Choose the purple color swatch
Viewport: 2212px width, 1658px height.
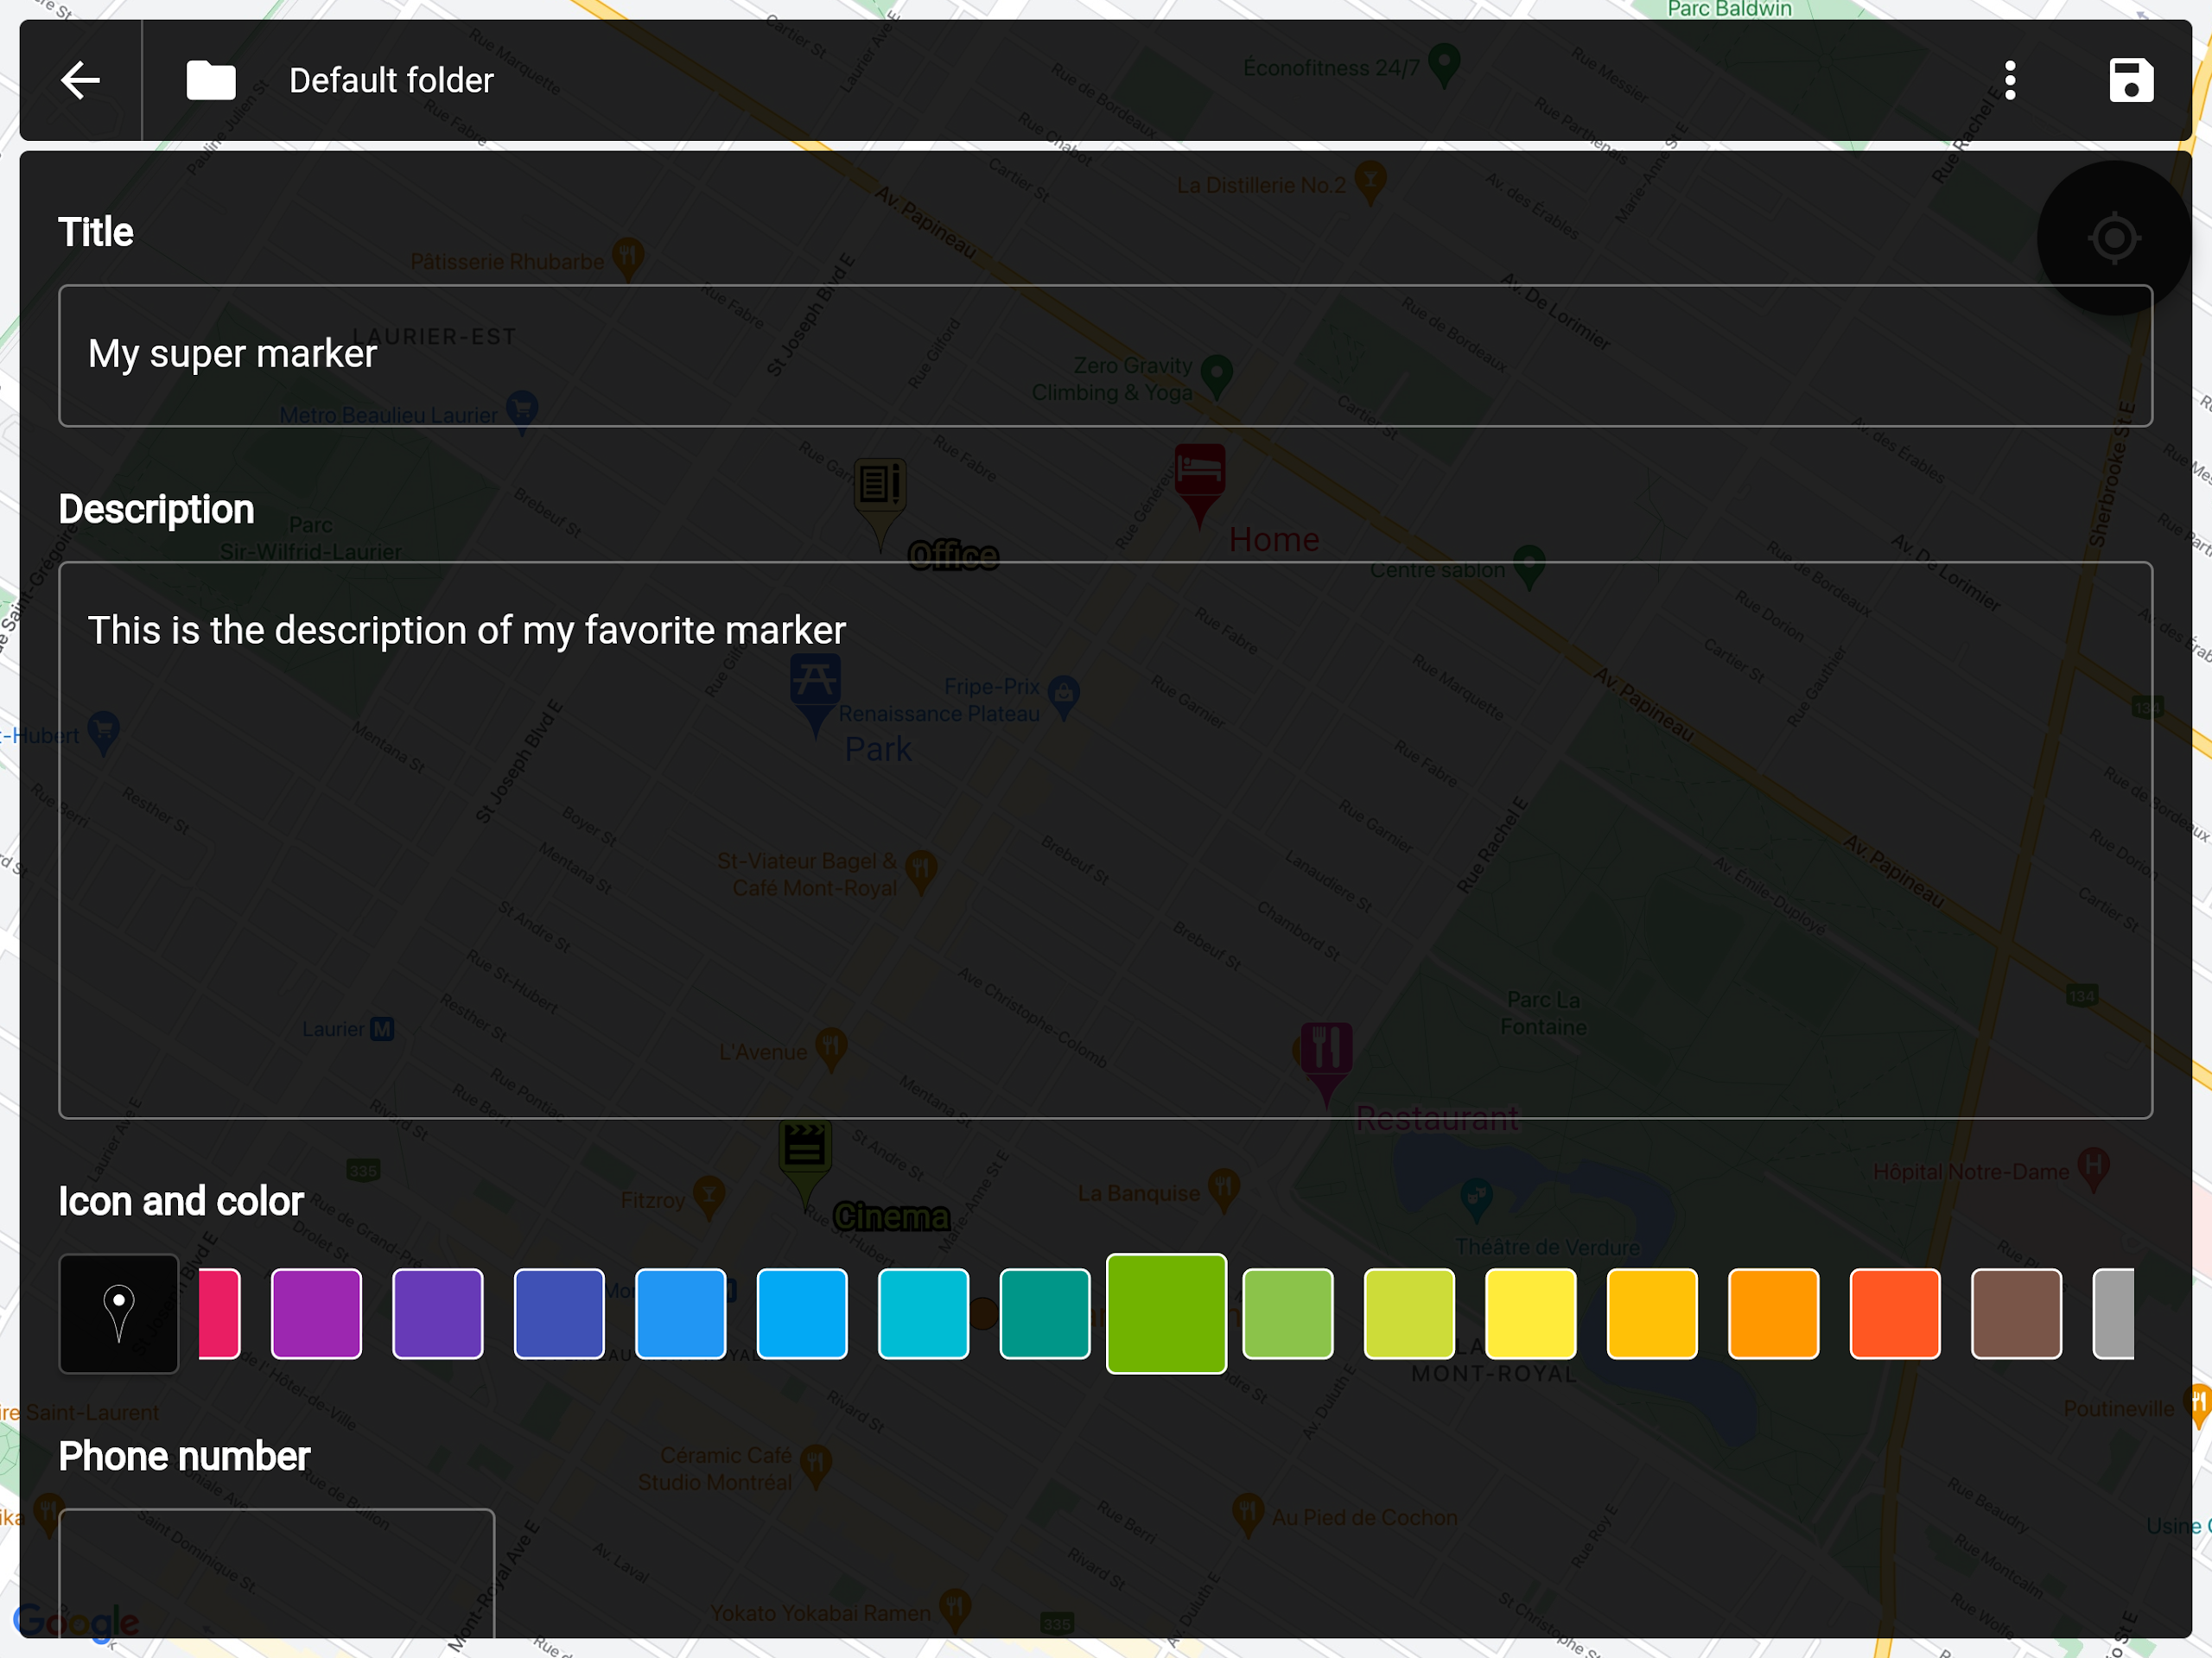pyautogui.click(x=316, y=1314)
